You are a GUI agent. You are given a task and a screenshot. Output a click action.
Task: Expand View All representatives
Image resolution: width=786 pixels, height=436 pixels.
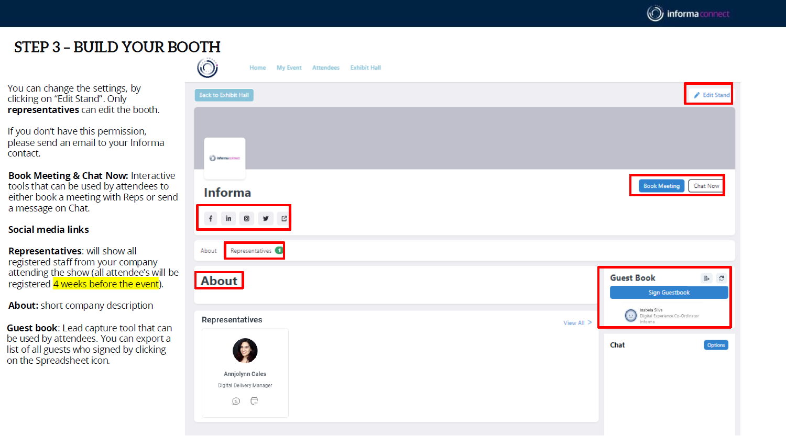(x=577, y=323)
